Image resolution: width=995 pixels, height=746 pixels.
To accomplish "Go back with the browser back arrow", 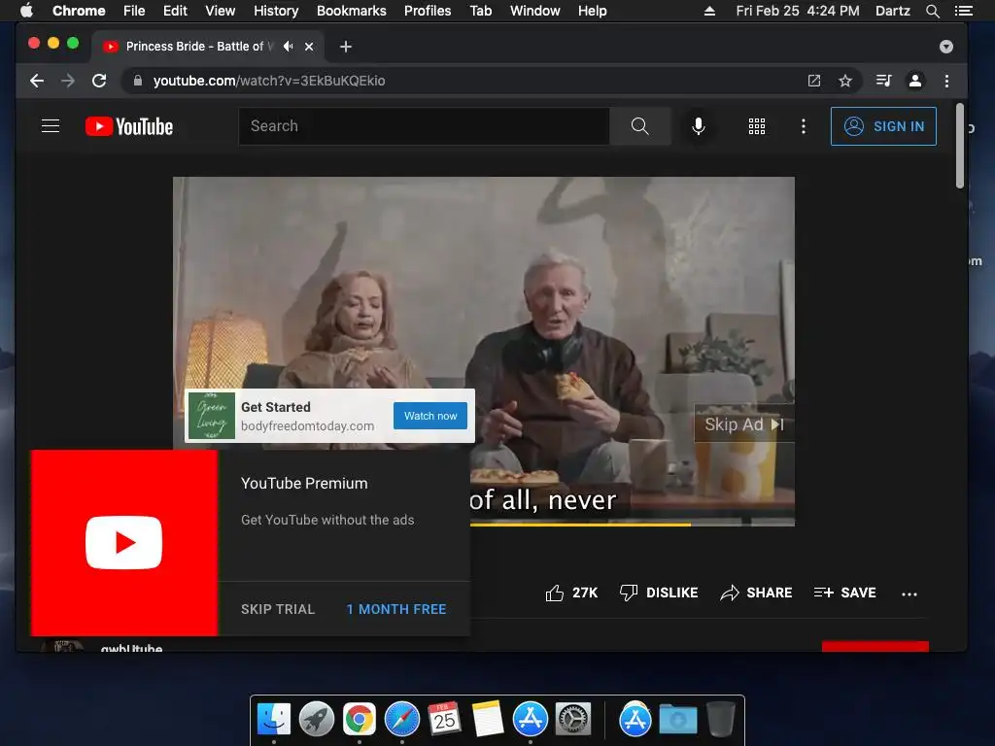I will coord(37,81).
